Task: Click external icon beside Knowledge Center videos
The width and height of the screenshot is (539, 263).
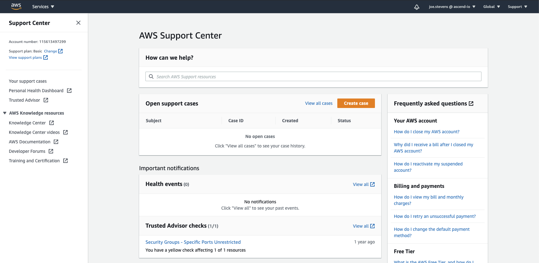Action: [x=65, y=132]
